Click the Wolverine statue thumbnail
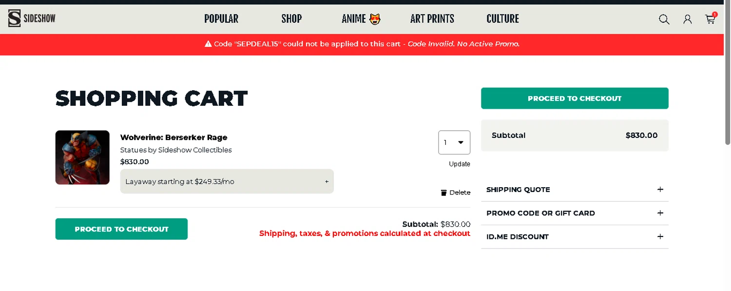 point(82,157)
